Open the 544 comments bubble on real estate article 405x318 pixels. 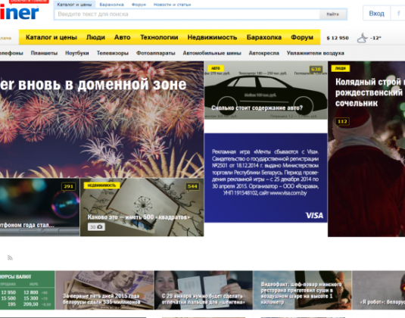(192, 186)
